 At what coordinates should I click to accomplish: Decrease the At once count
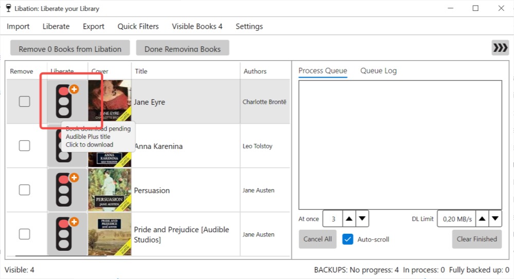pyautogui.click(x=362, y=219)
